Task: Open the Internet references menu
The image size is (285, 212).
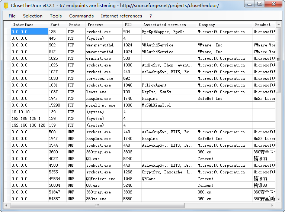Action: [121, 16]
